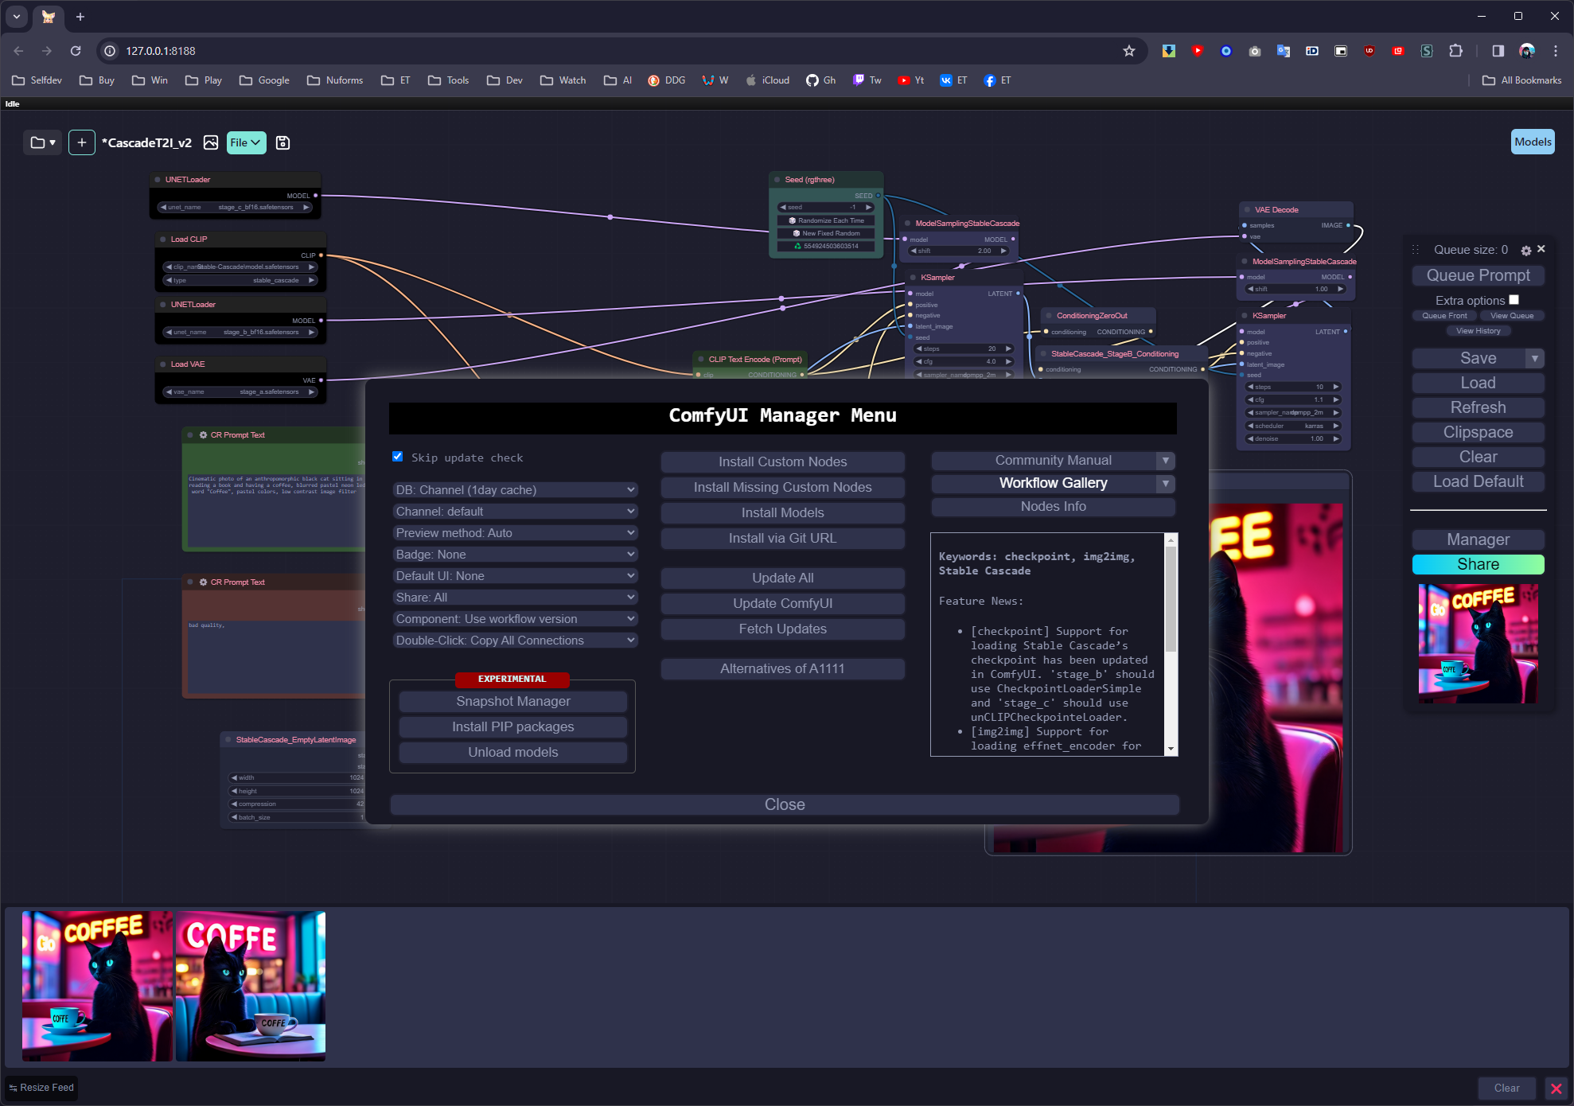Close the queue panel with X
Viewport: 1574px width, 1106px height.
(x=1541, y=249)
